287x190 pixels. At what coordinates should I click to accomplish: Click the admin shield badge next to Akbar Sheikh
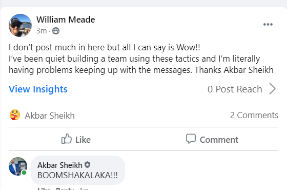tap(87, 165)
